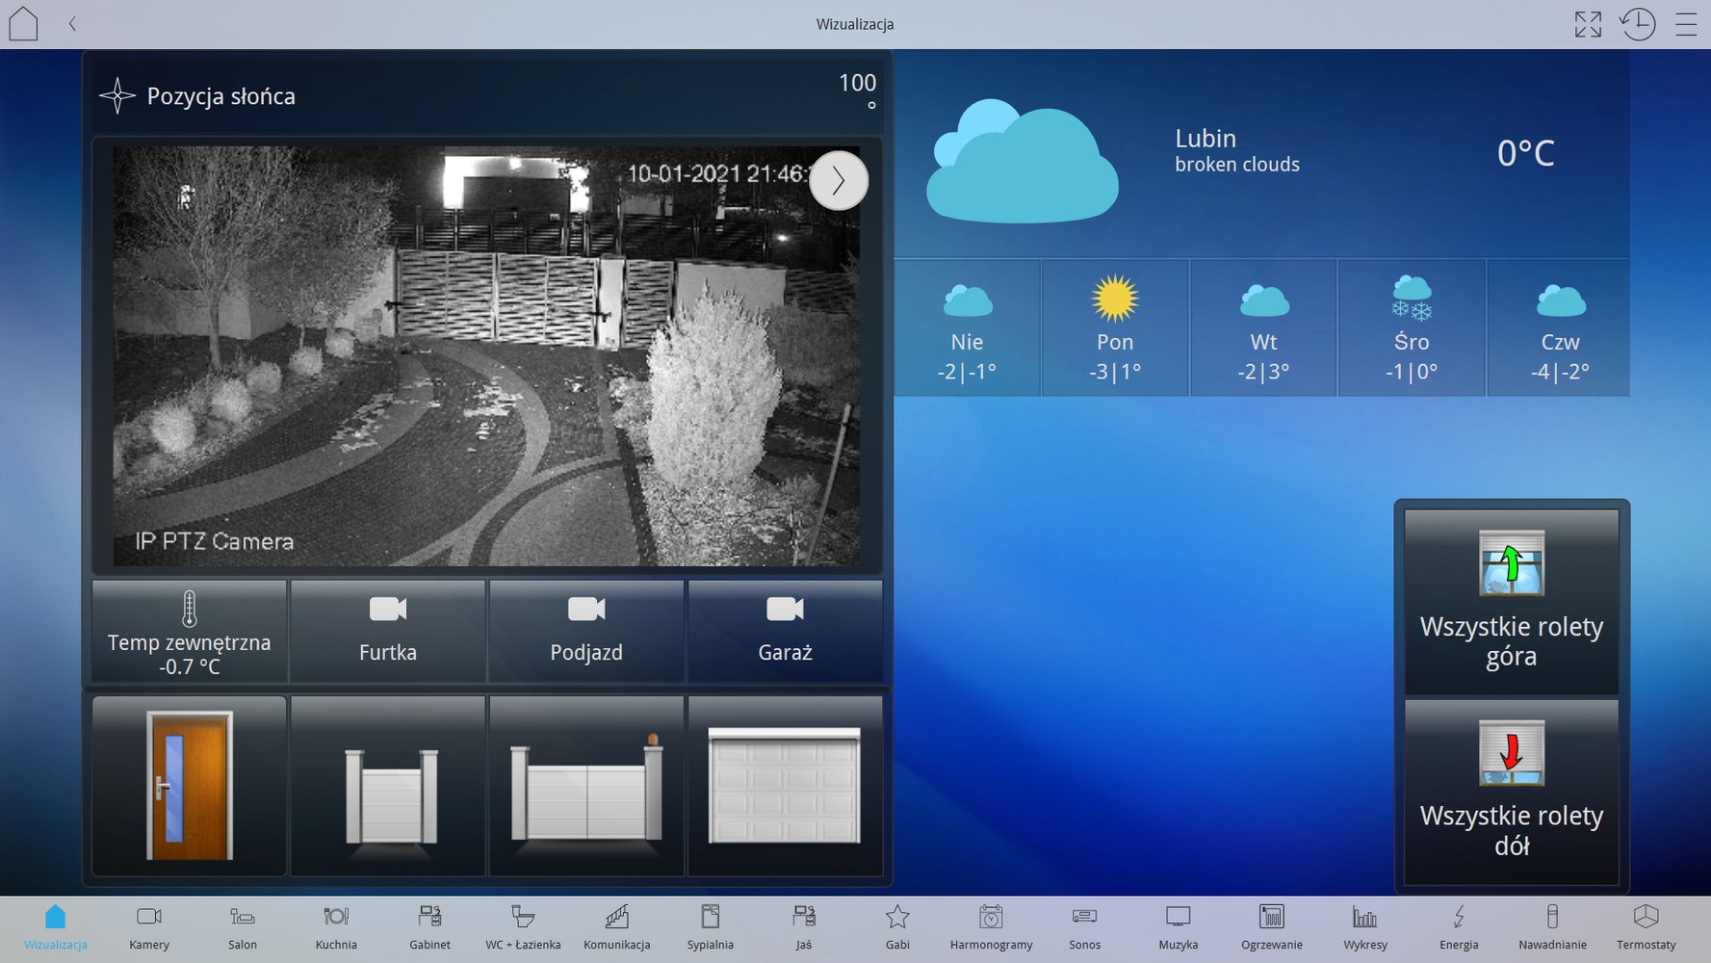
Task: Open the Harmonogramy schedule tab
Action: pyautogui.click(x=991, y=928)
